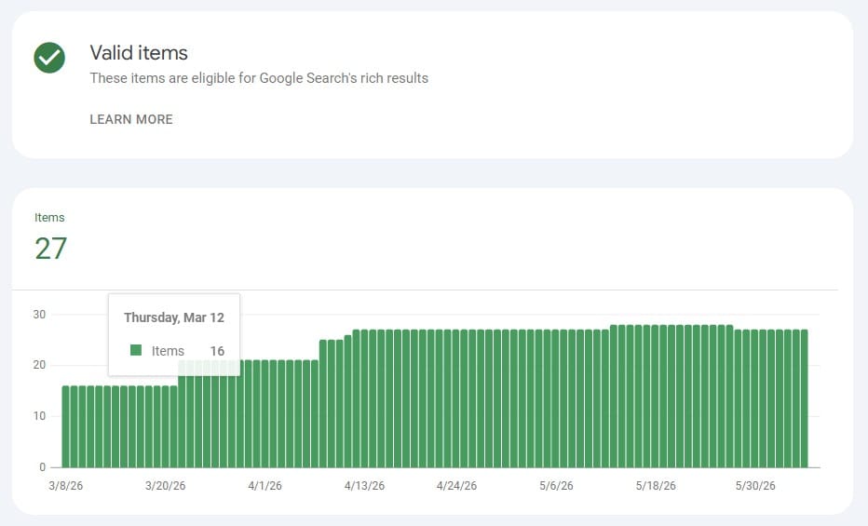Click the 3/20/26 date axis label
The width and height of the screenshot is (868, 526).
[166, 486]
